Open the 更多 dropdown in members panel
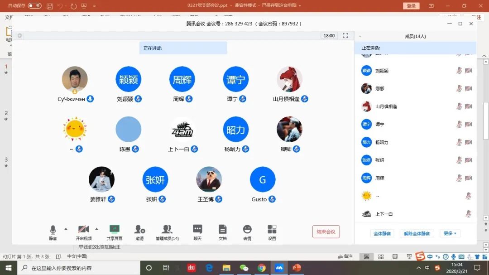This screenshot has height=275, width=489. pos(450,233)
